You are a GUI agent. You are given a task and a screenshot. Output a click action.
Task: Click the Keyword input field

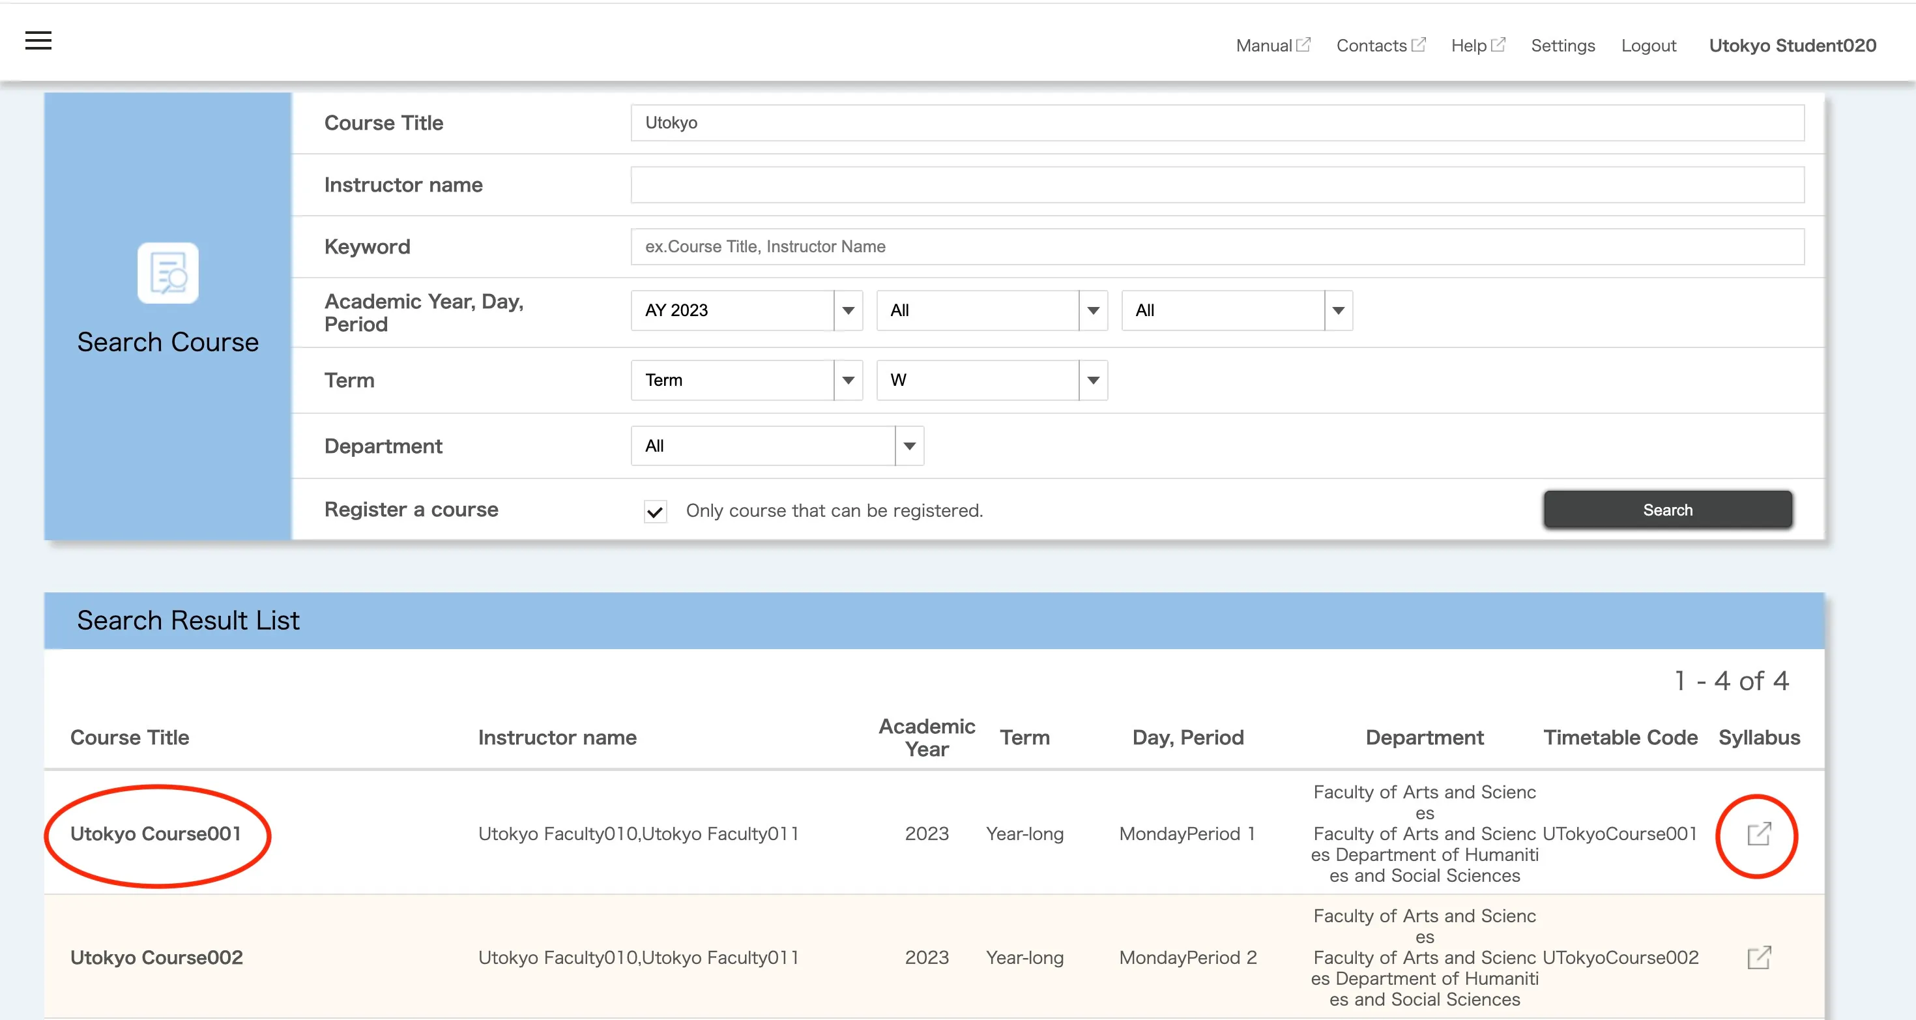click(1217, 246)
